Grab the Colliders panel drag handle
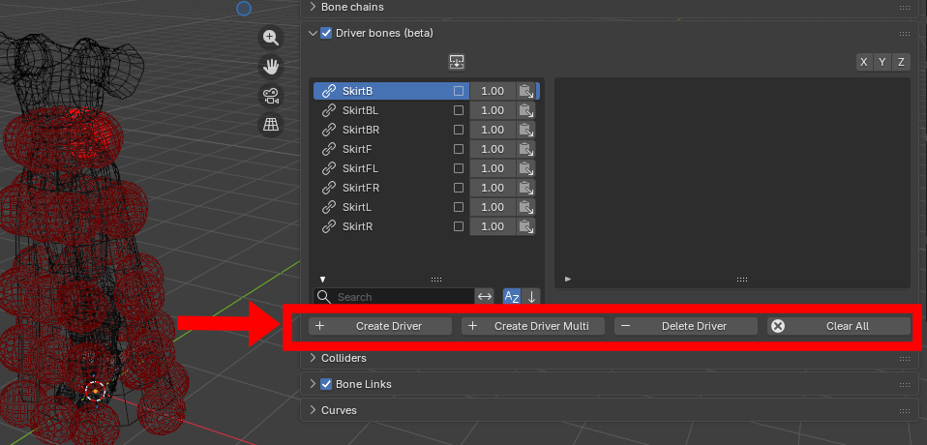 905,359
